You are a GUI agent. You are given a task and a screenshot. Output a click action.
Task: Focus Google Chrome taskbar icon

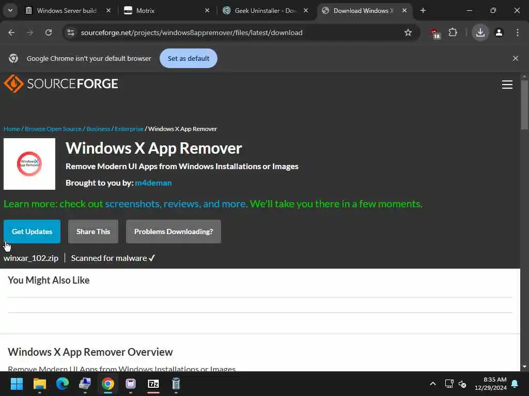click(x=108, y=384)
